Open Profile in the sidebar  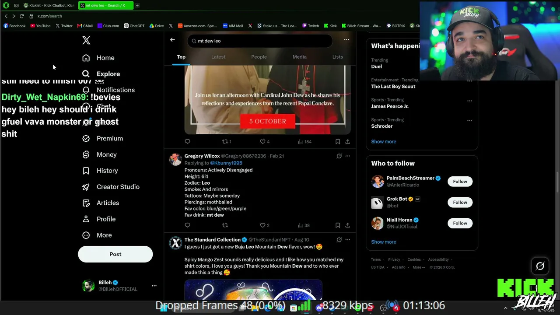point(99,219)
